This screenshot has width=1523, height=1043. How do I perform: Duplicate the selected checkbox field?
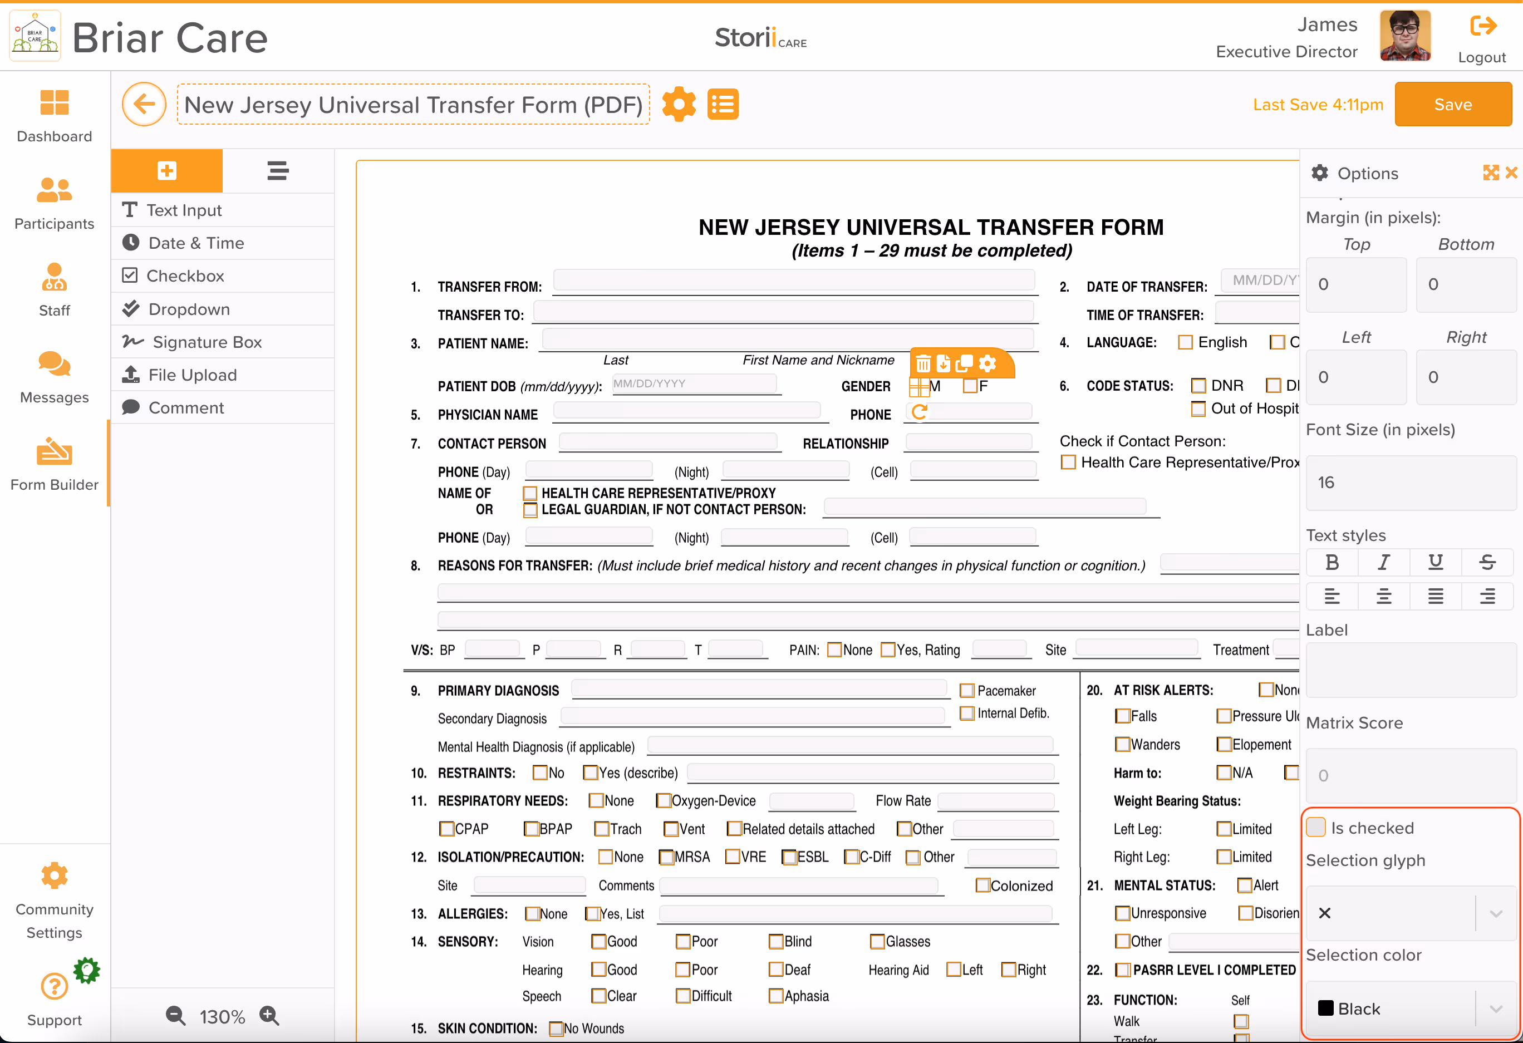pos(964,363)
